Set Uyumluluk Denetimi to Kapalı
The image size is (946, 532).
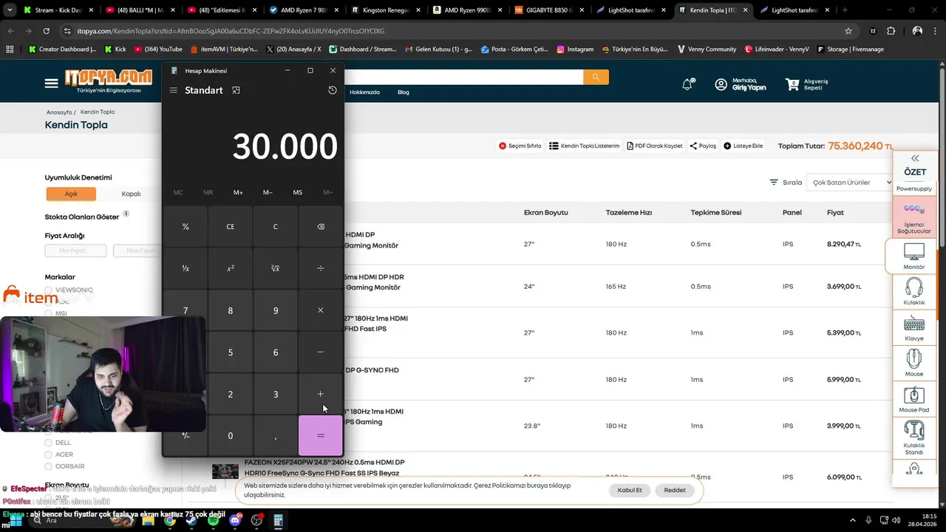(131, 194)
